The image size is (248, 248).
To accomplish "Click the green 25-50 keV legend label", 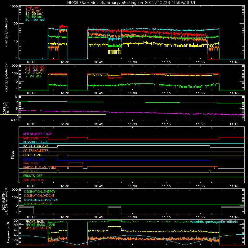I will [x=34, y=17].
